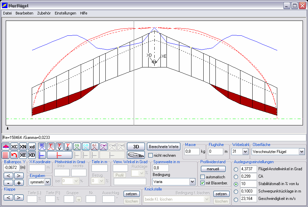This screenshot has height=207, width=308.
Task: Click the Re=158464 /Gamma status line
Action: pos(154,138)
